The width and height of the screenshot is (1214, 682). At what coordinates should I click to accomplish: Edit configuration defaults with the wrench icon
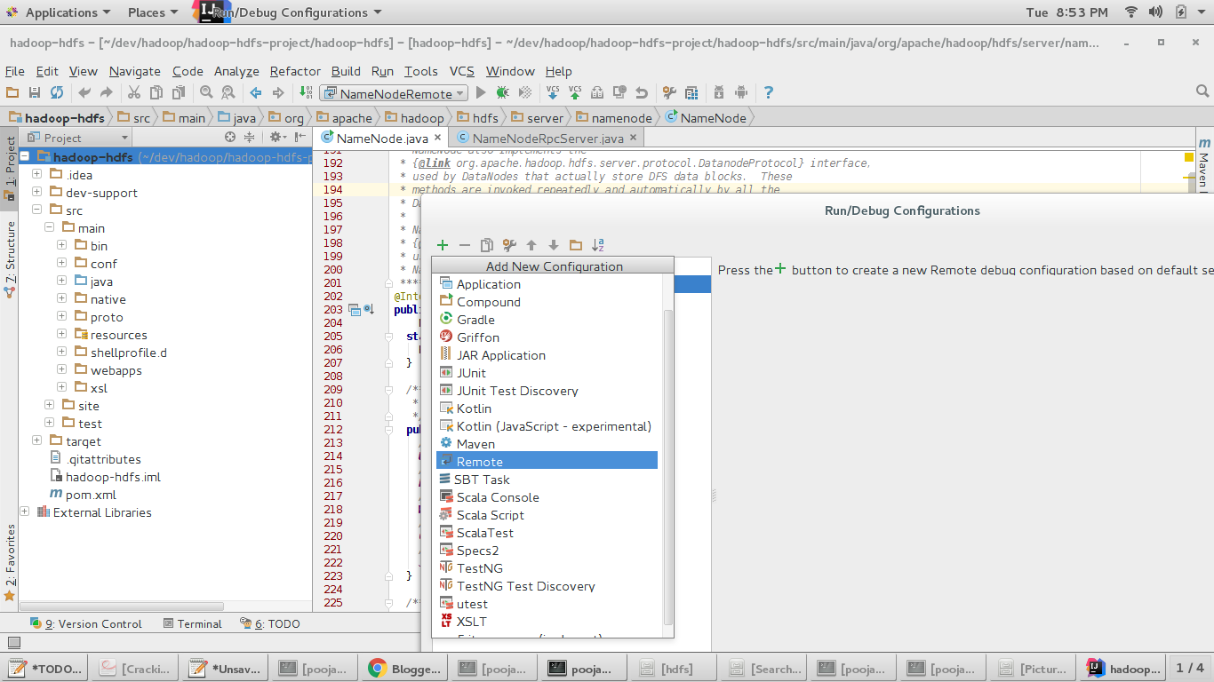[x=509, y=245]
